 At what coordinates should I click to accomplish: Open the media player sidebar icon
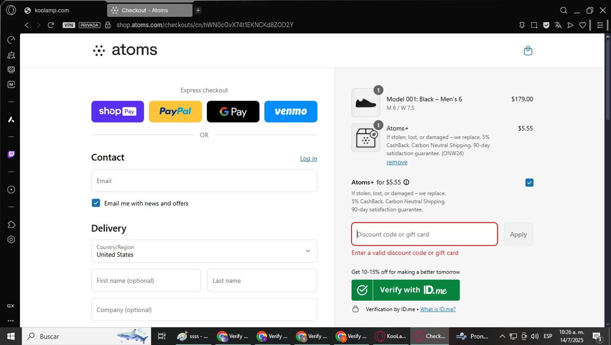click(11, 189)
